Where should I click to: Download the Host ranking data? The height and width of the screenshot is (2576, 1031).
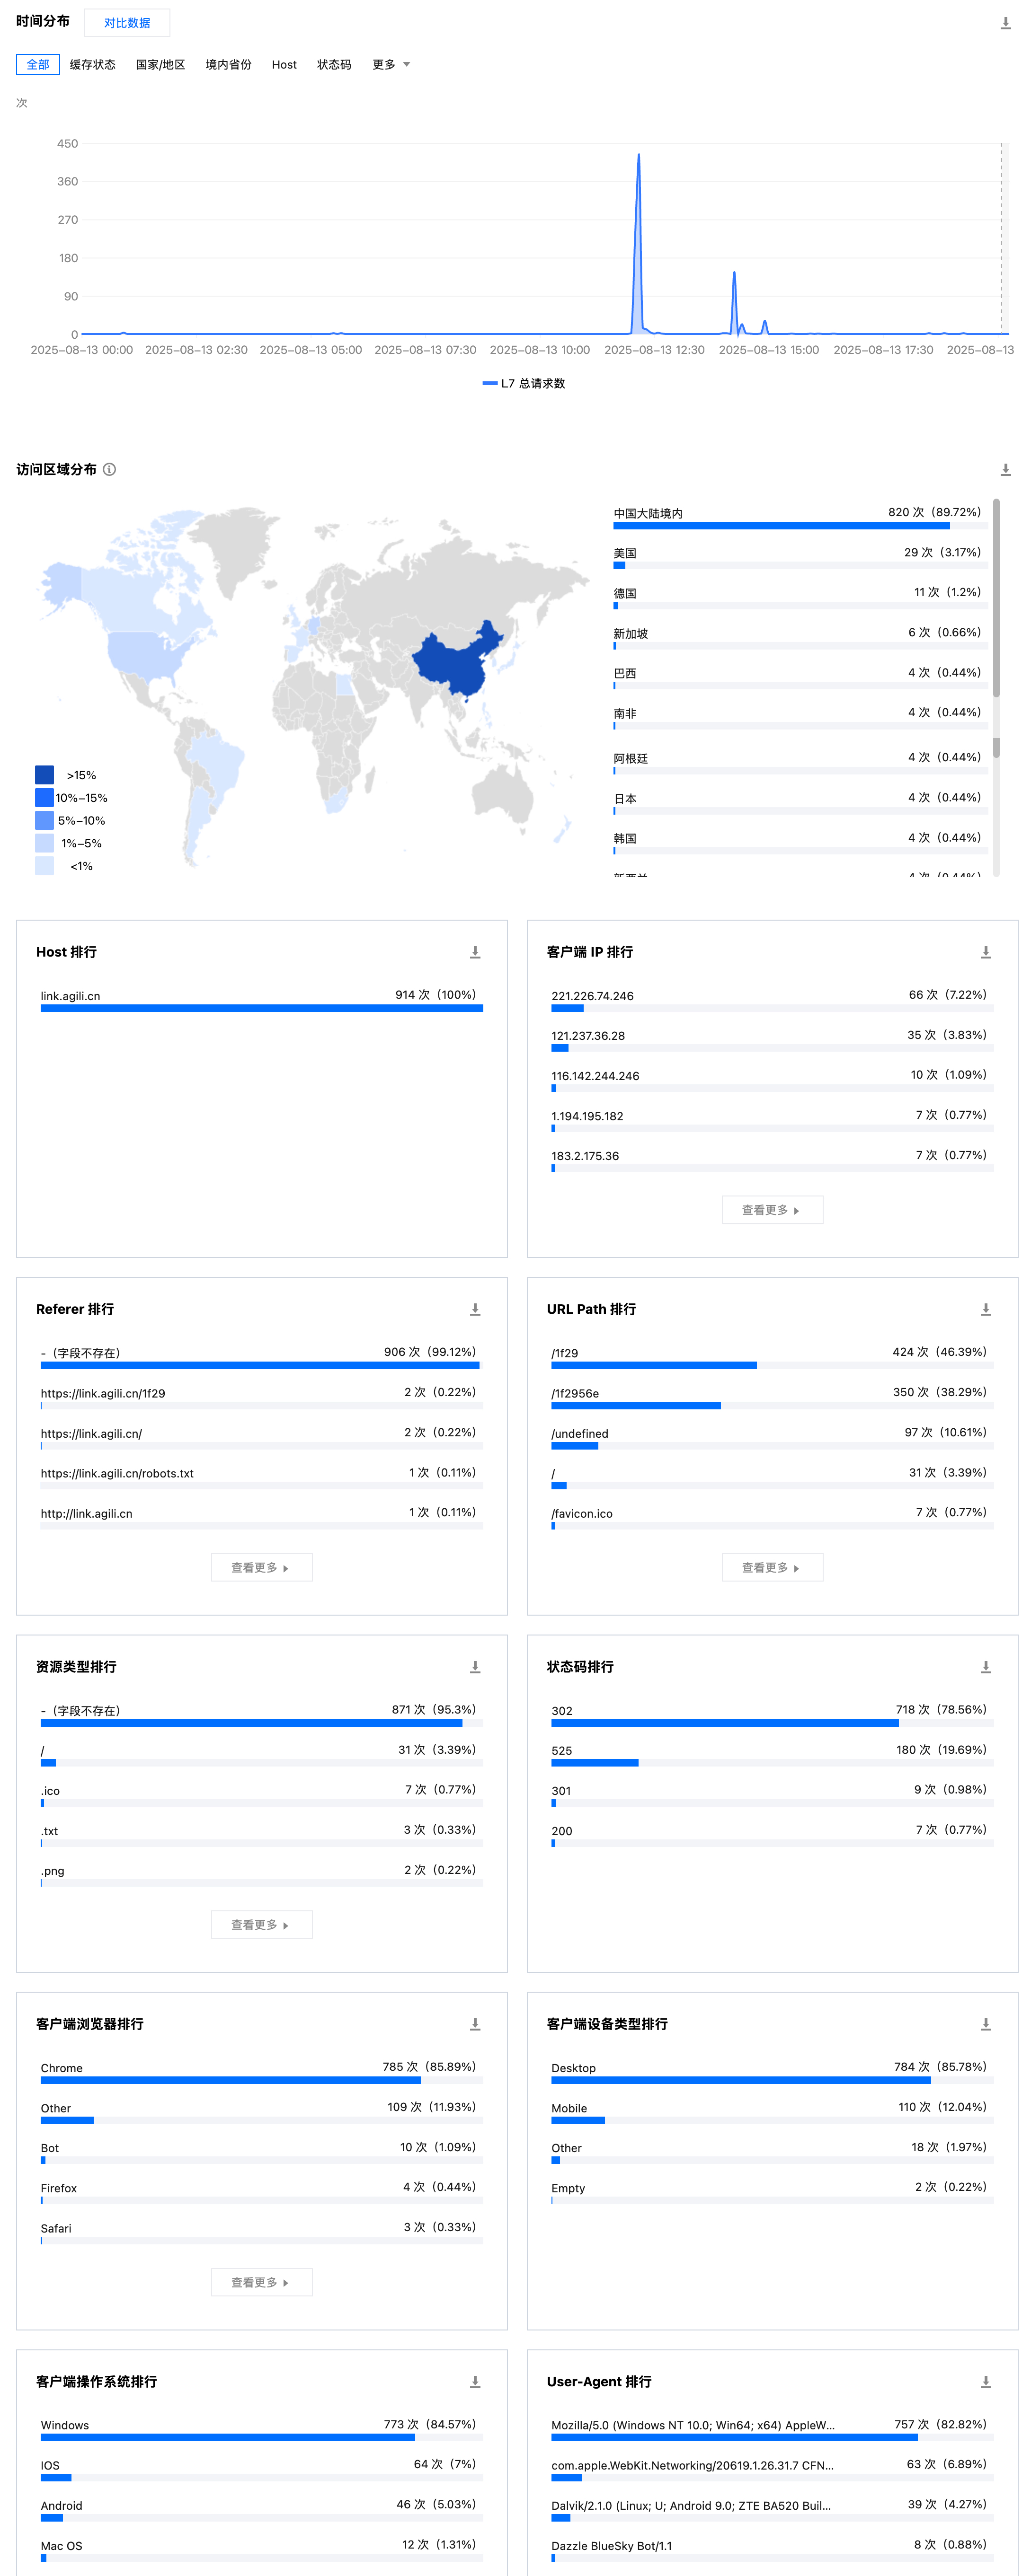pyautogui.click(x=474, y=952)
